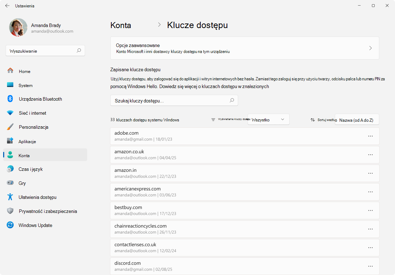Click Szukaj kluczy dostępu search field
Screen dimensions: 395x275
[x=174, y=100]
